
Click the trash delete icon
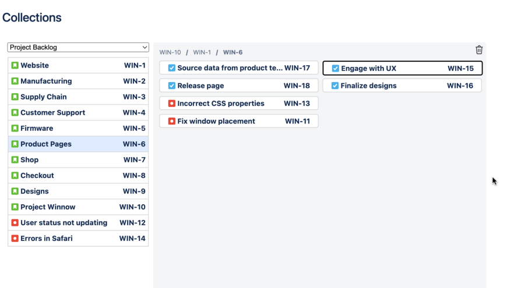479,50
